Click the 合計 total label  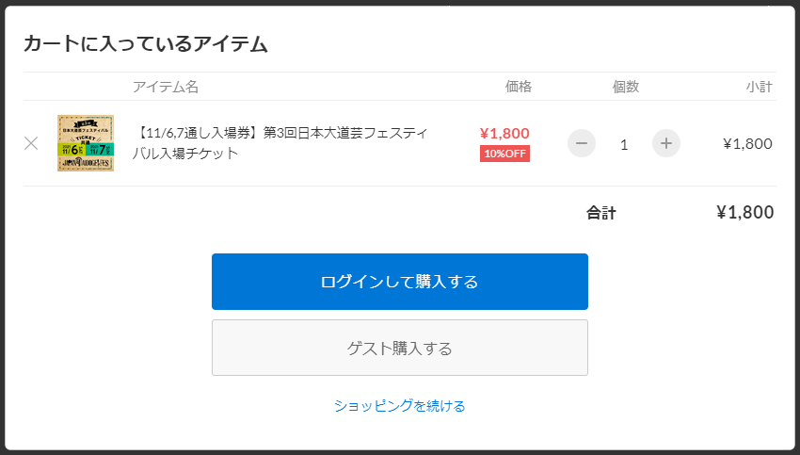[601, 213]
